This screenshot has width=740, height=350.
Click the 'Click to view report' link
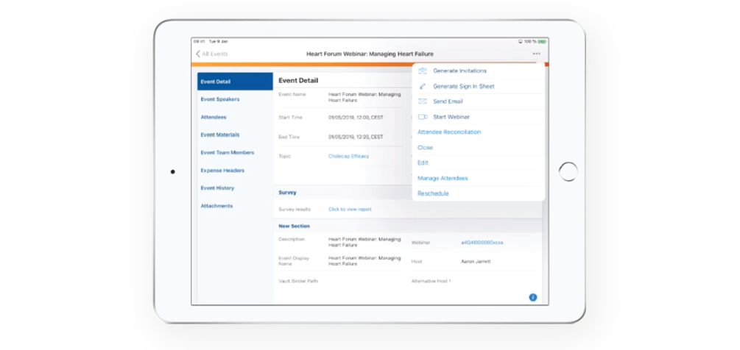(x=350, y=210)
